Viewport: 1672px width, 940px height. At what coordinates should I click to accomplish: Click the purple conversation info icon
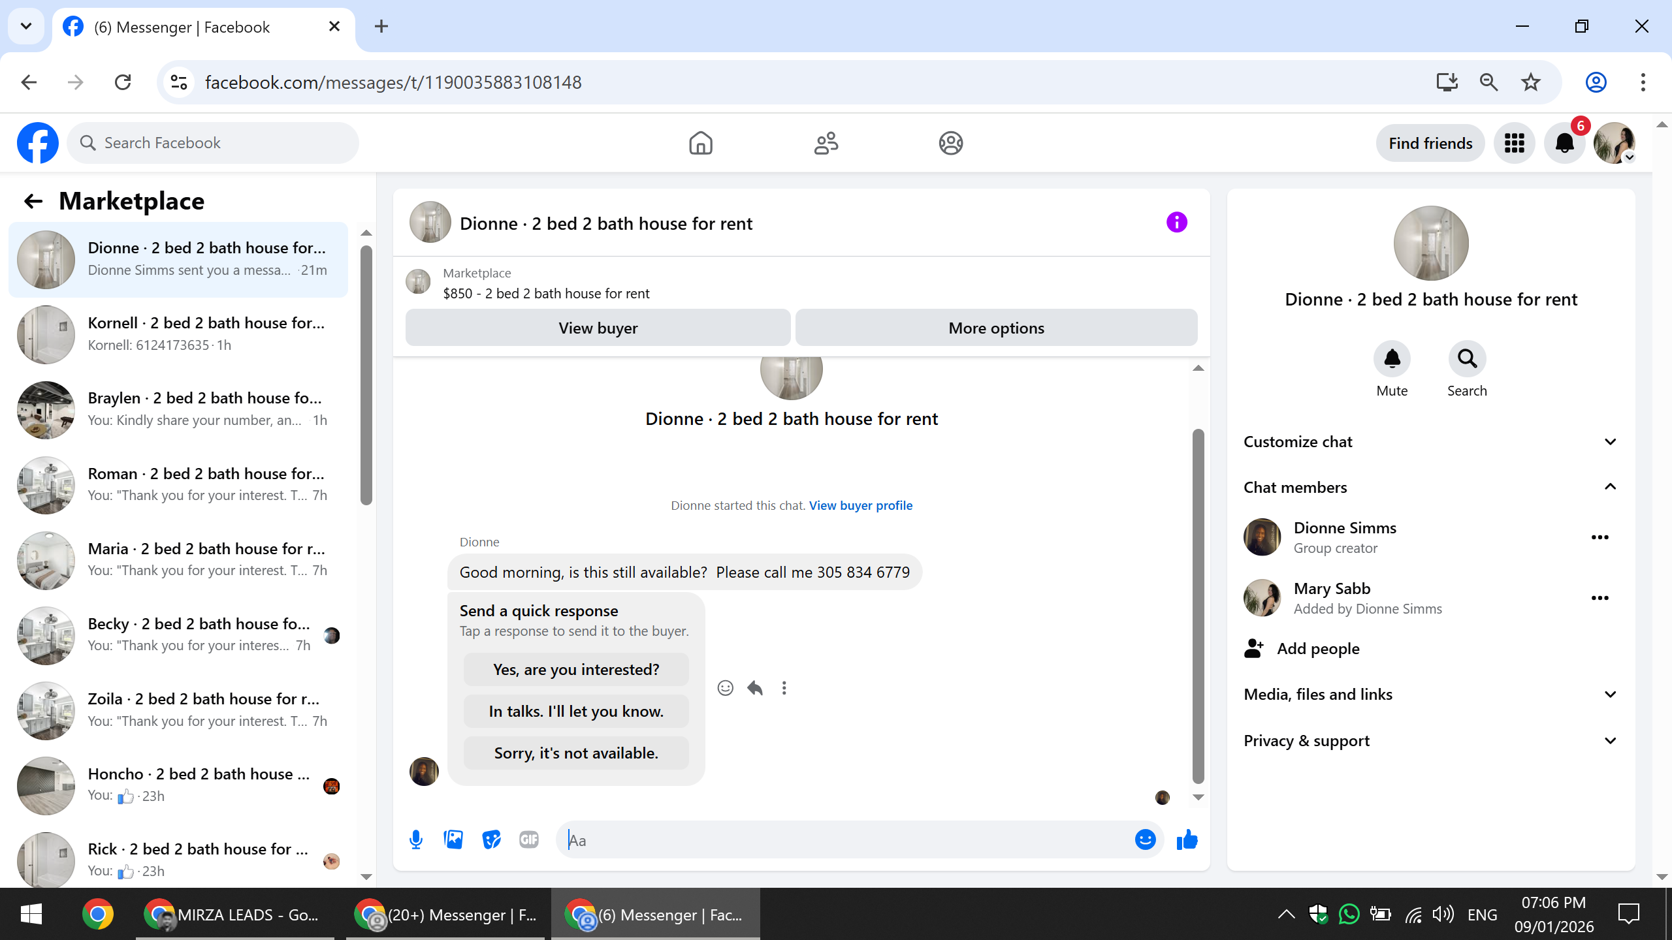[1176, 223]
